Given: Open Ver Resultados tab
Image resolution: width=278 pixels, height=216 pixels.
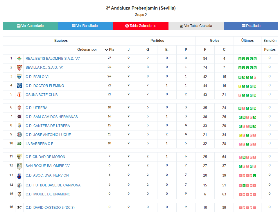Looking at the screenshot, I should (x=86, y=26).
